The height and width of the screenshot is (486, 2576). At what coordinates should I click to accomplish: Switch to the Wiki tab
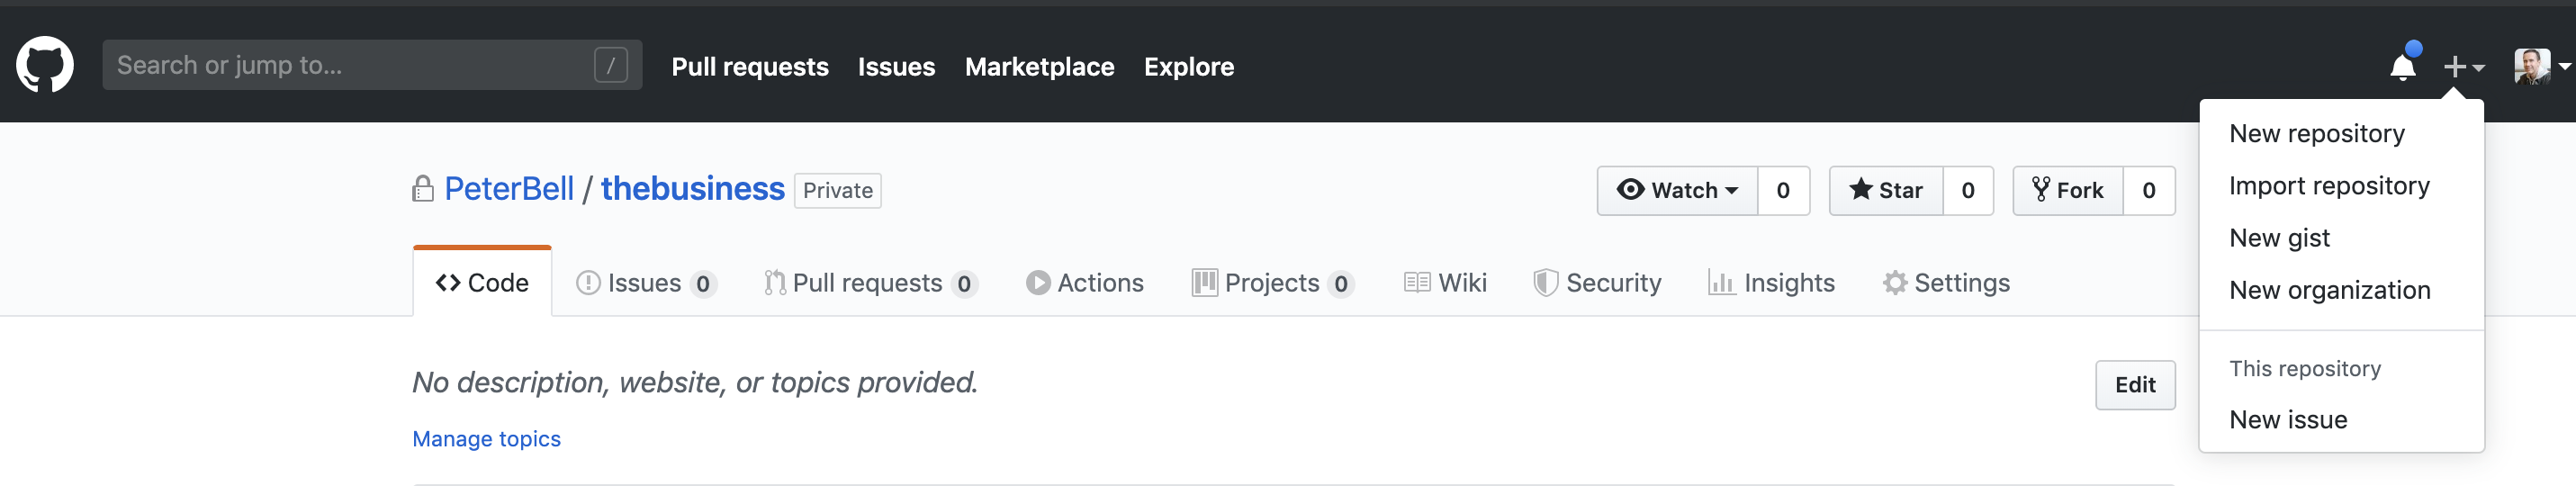point(1445,283)
